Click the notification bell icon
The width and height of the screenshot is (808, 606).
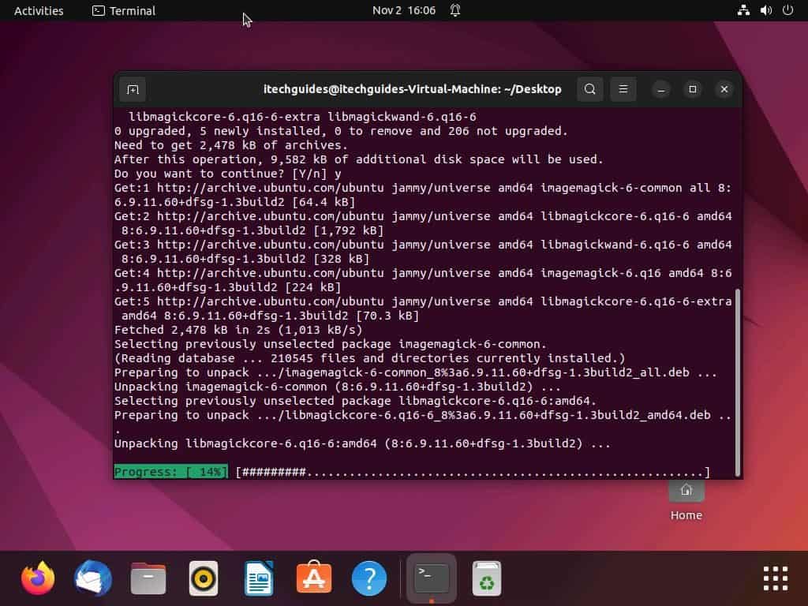455,10
